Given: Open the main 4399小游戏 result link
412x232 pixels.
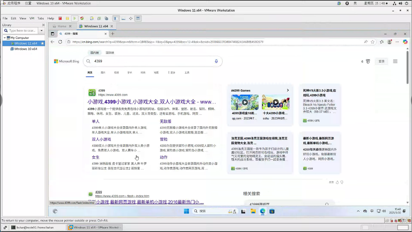Looking at the screenshot, I should pyautogui.click(x=152, y=102).
